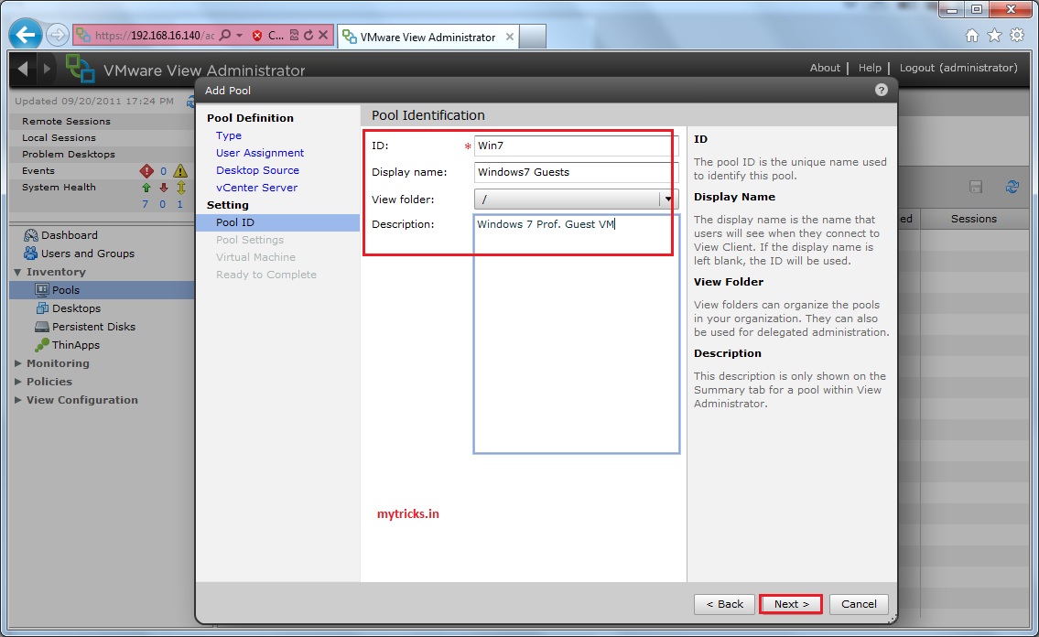Image resolution: width=1039 pixels, height=637 pixels.
Task: Click the Sessions column header
Action: [x=973, y=219]
